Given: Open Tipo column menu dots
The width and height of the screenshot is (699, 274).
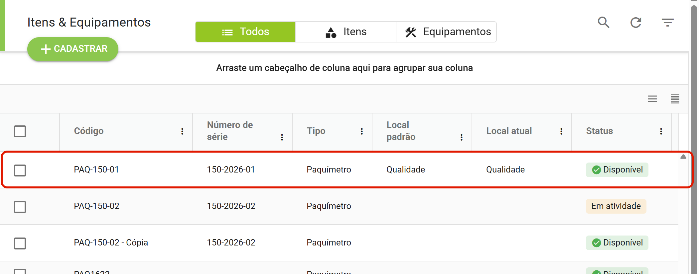Looking at the screenshot, I should click(362, 131).
